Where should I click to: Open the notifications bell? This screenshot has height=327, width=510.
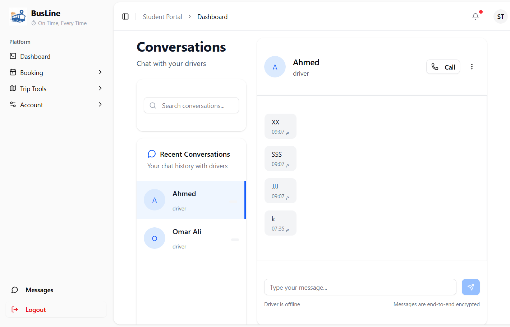pyautogui.click(x=475, y=16)
